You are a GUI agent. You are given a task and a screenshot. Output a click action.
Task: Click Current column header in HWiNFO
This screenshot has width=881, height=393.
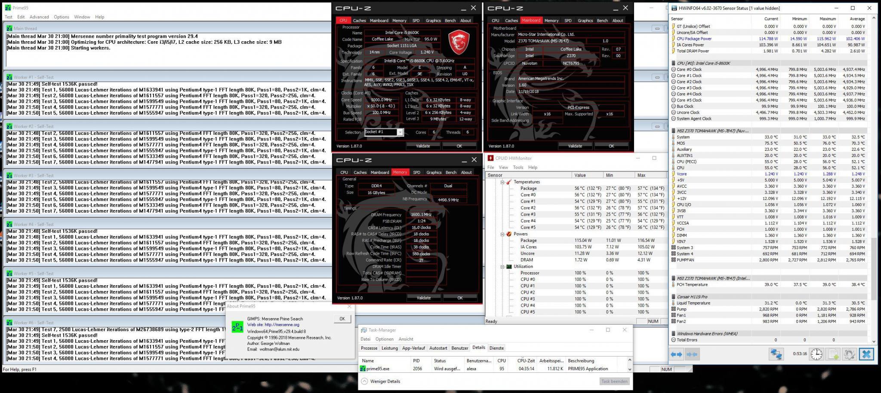[771, 19]
